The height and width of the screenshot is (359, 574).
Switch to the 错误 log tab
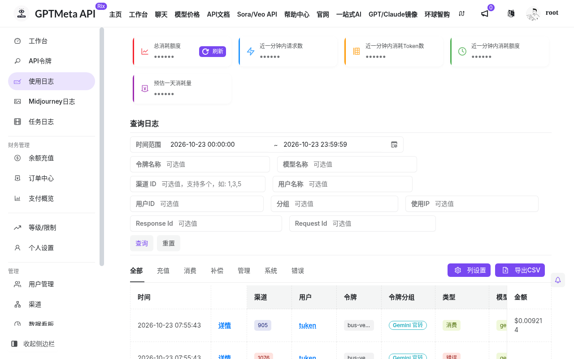tap(298, 271)
